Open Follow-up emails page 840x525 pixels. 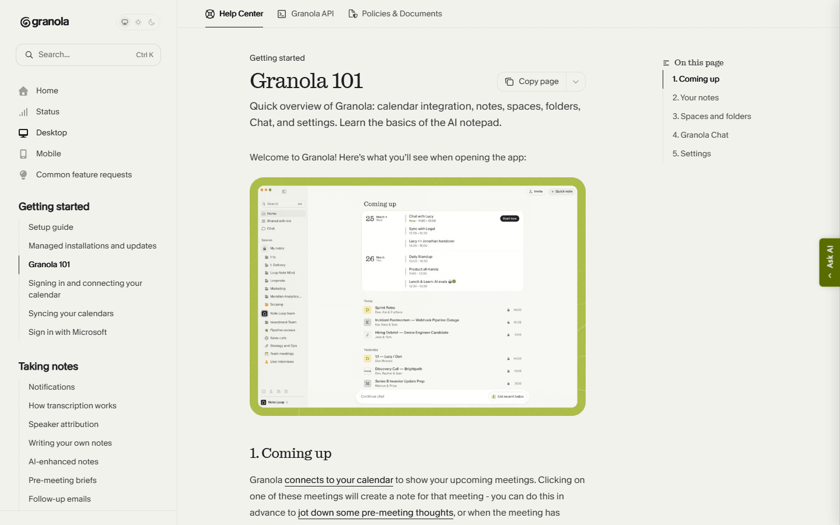coord(60,499)
